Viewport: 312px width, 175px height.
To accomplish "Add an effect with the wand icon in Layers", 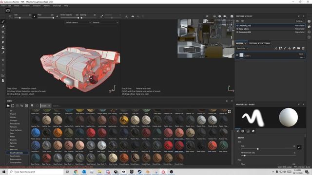I will click(x=276, y=48).
